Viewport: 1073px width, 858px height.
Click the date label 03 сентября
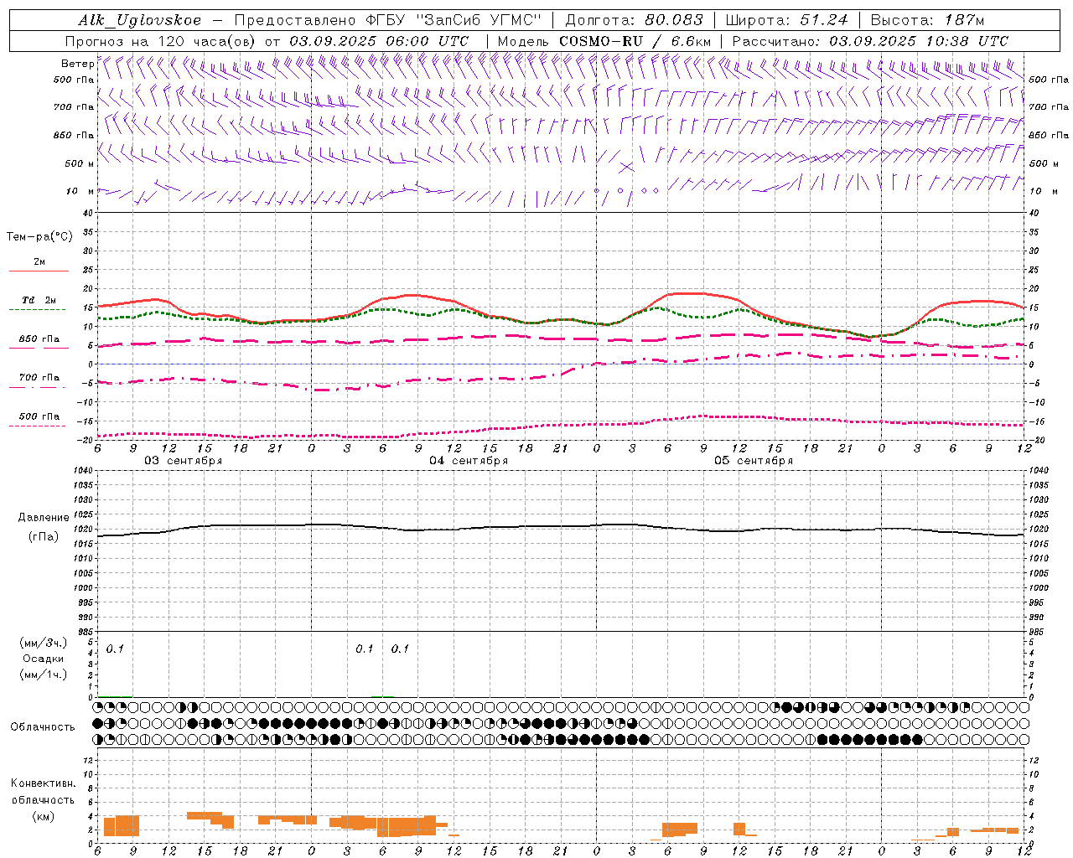[184, 461]
